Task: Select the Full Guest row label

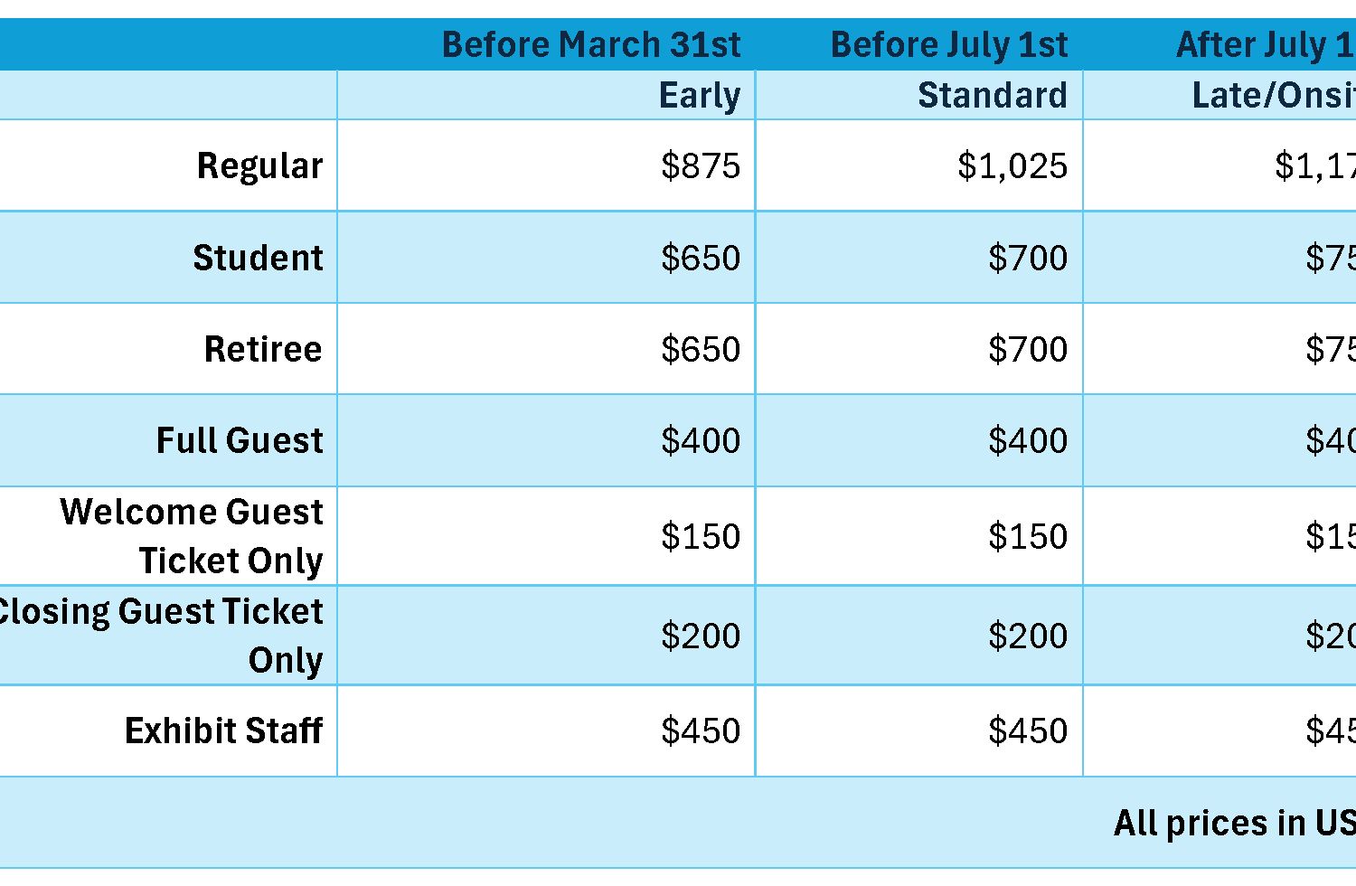Action: point(240,440)
